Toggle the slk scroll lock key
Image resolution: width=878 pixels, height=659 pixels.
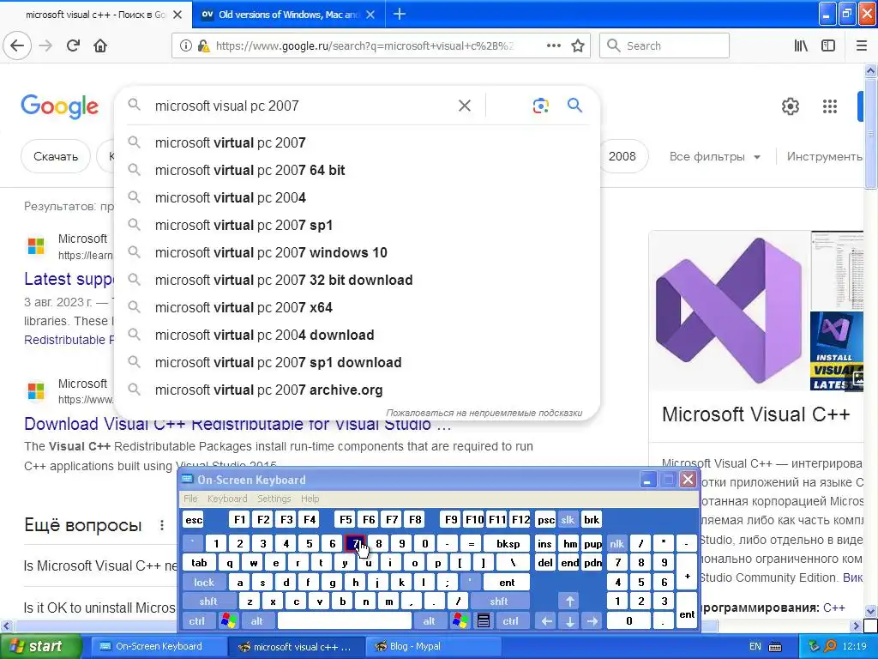[x=568, y=519]
